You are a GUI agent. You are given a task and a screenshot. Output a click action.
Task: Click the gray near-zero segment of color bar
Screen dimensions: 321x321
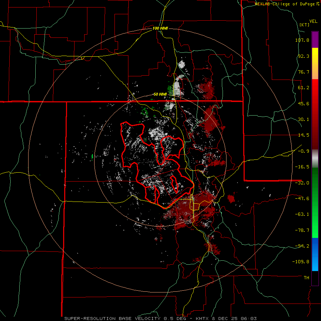tap(315, 158)
